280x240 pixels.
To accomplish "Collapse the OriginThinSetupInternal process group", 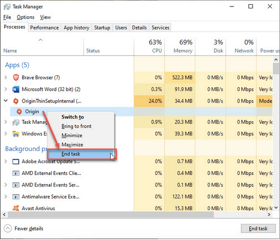I will (x=6, y=101).
